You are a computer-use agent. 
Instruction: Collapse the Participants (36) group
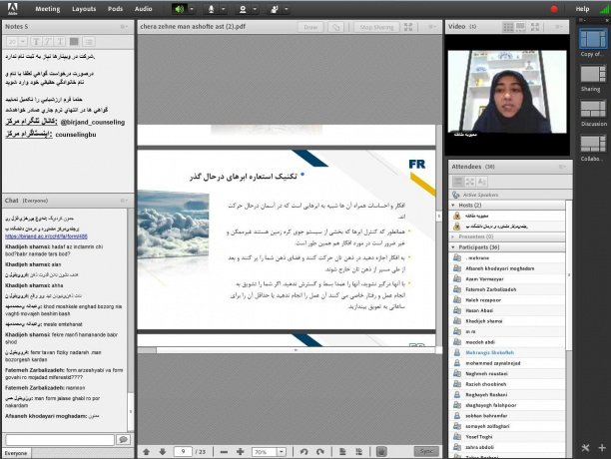[x=453, y=247]
